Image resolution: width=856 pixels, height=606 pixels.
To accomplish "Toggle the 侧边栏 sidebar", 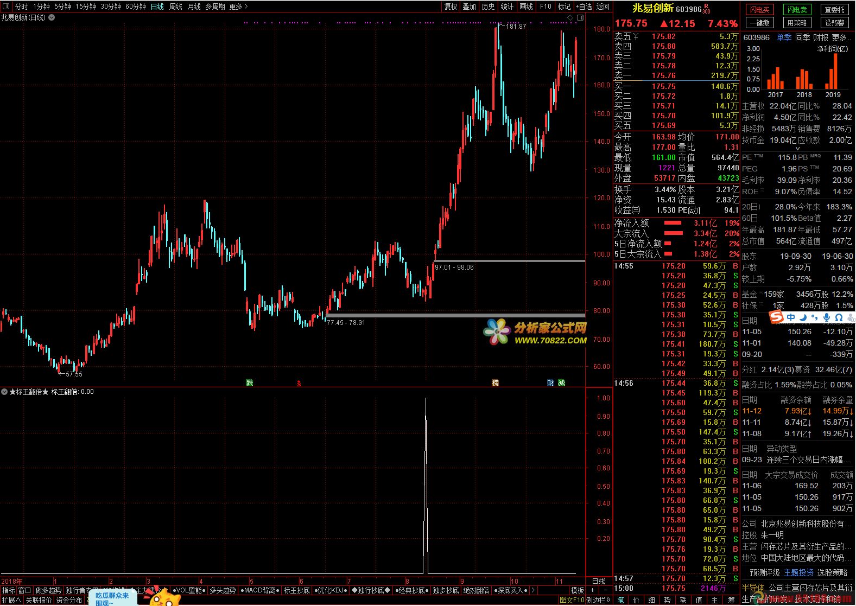I will click(x=598, y=600).
